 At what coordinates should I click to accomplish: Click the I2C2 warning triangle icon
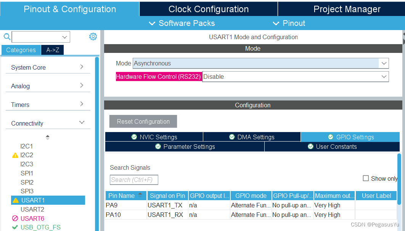point(15,155)
